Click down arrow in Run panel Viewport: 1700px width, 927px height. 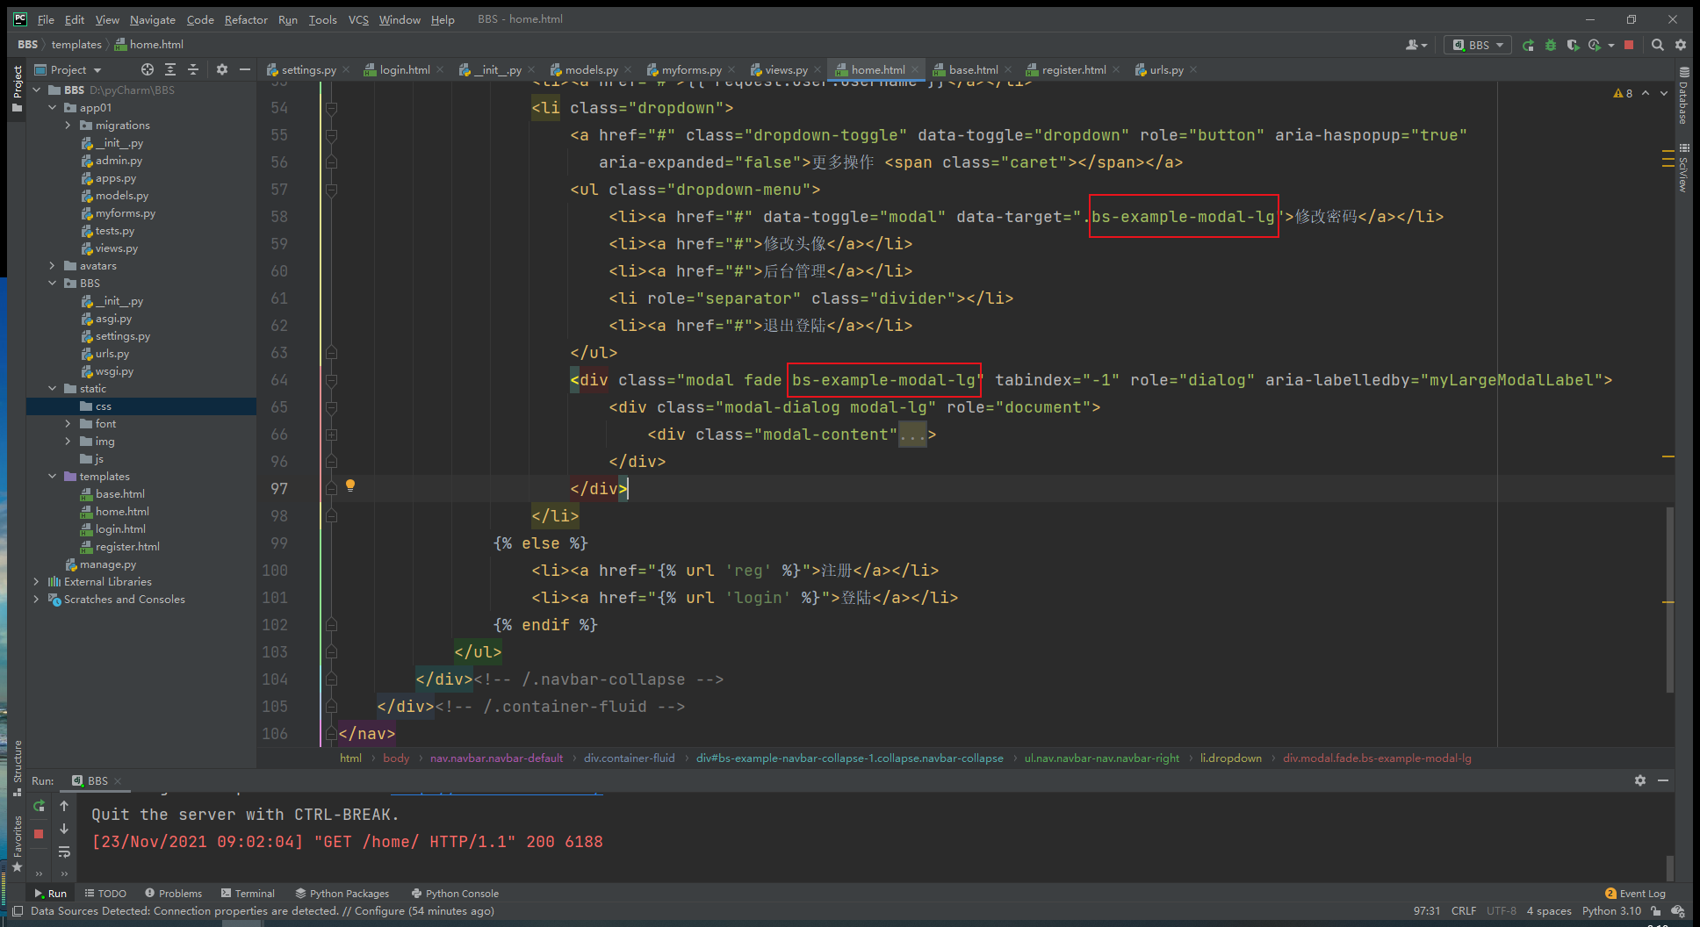[x=64, y=829]
